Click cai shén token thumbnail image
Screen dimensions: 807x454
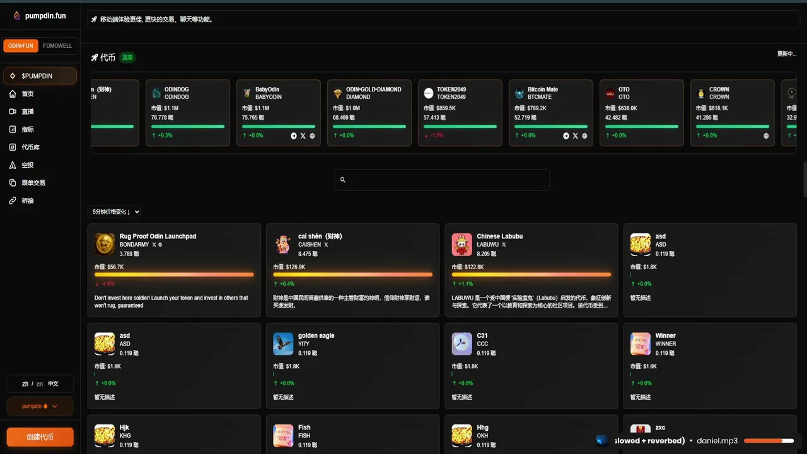(x=283, y=244)
